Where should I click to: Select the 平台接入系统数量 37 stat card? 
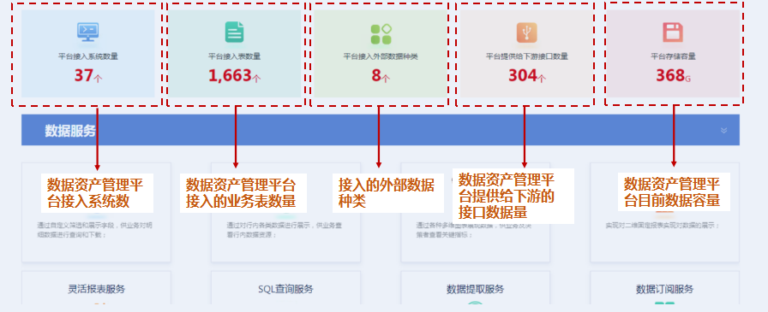[x=88, y=53]
